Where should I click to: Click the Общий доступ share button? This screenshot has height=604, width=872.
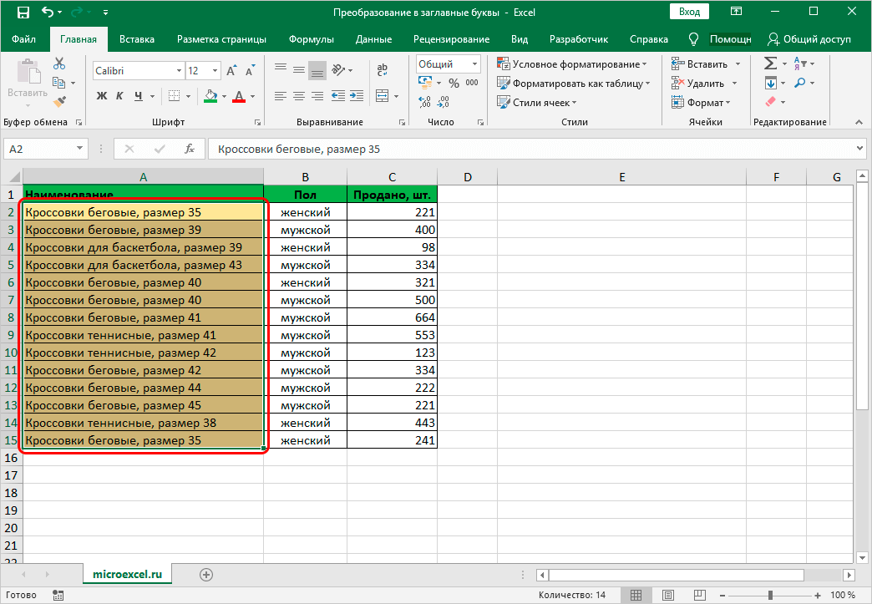(809, 39)
